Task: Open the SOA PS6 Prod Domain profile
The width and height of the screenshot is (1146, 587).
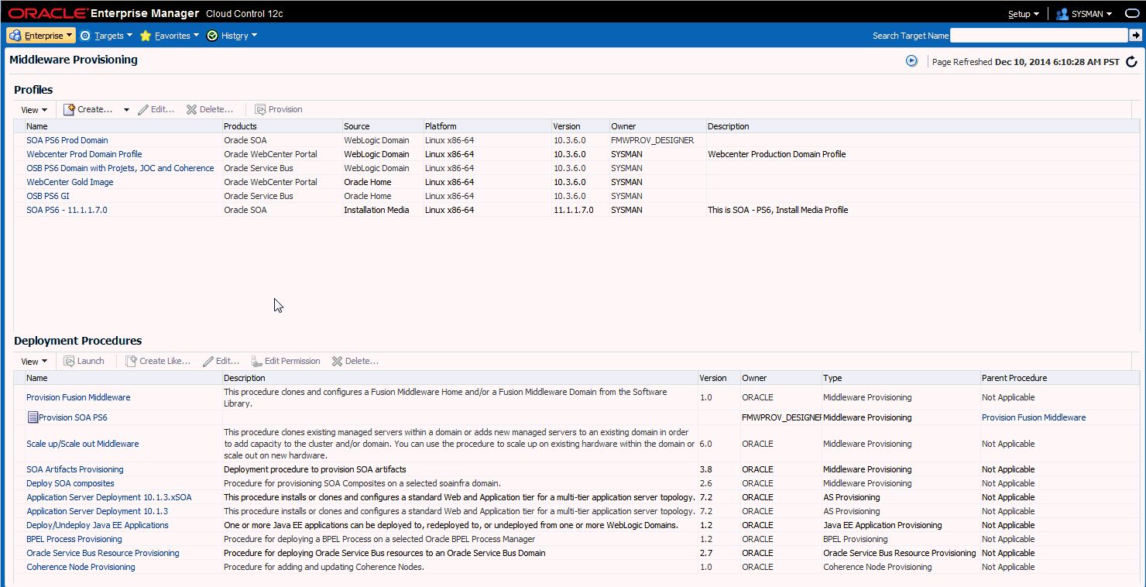Action: pos(67,140)
